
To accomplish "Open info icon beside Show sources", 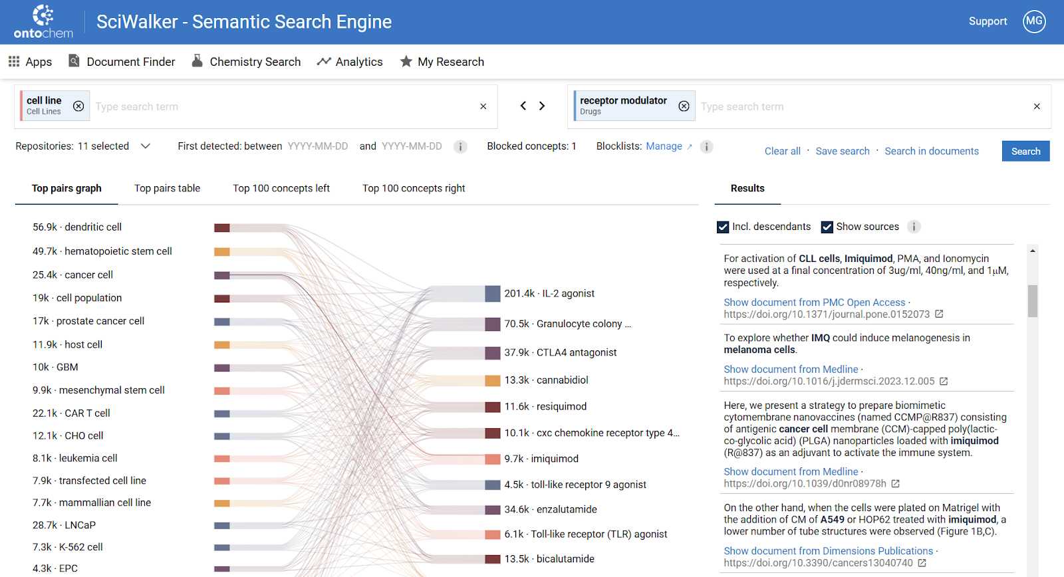I will point(914,227).
